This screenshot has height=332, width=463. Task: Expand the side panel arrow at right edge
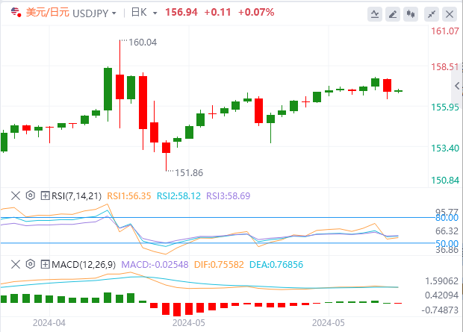(x=457, y=86)
